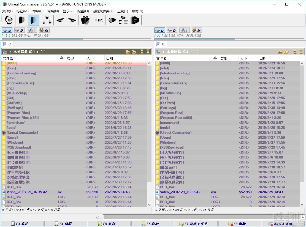Toggle sort arrow in left panel header

pyautogui.click(x=62, y=58)
